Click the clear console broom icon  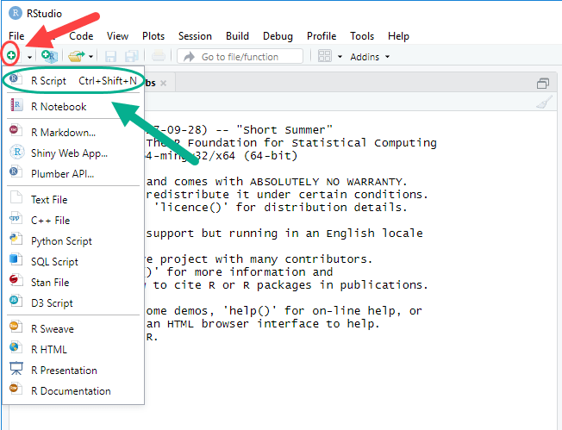pyautogui.click(x=544, y=103)
